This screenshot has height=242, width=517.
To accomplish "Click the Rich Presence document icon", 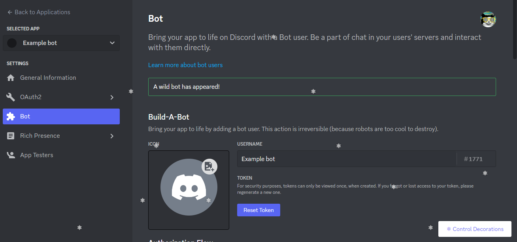I will (11, 136).
